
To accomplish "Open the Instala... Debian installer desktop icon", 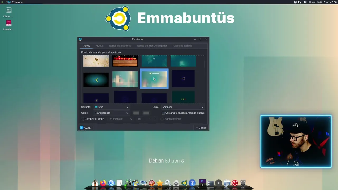I will [x=8, y=25].
